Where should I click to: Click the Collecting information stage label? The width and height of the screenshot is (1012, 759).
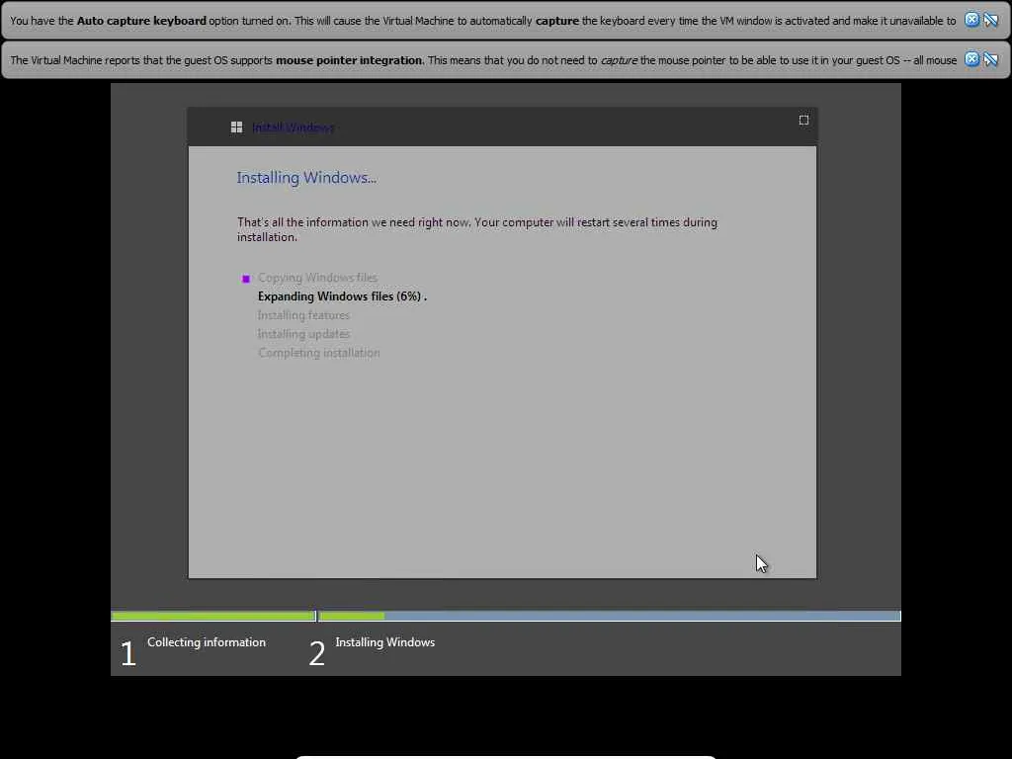[x=207, y=642]
